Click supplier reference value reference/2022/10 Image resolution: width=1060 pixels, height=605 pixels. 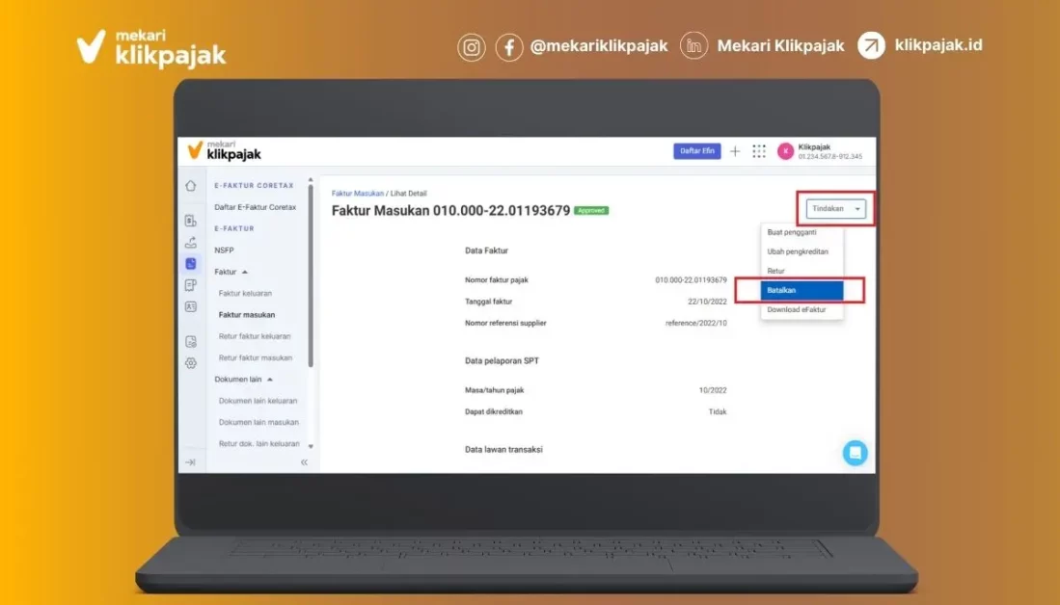click(696, 324)
